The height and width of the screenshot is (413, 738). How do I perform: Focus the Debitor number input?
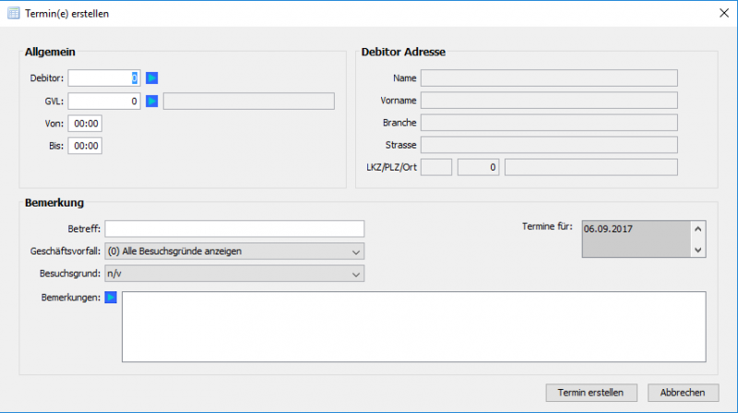point(103,78)
